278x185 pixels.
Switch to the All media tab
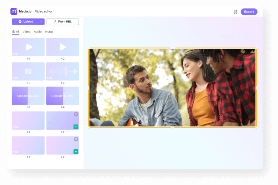point(16,32)
